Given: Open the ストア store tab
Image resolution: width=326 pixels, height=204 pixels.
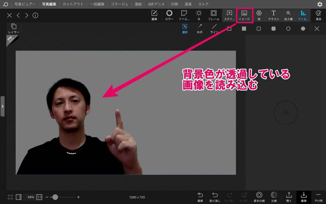Looking at the screenshot, I should (x=203, y=4).
